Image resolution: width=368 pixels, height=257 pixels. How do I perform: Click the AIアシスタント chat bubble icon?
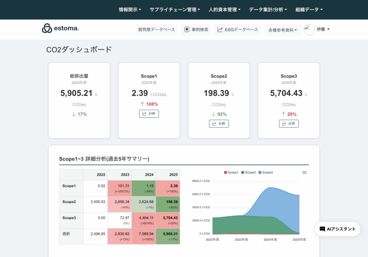pos(322,229)
